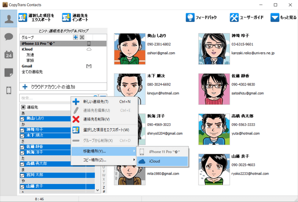Open 佐藤 静香 contact photo

coord(214,89)
